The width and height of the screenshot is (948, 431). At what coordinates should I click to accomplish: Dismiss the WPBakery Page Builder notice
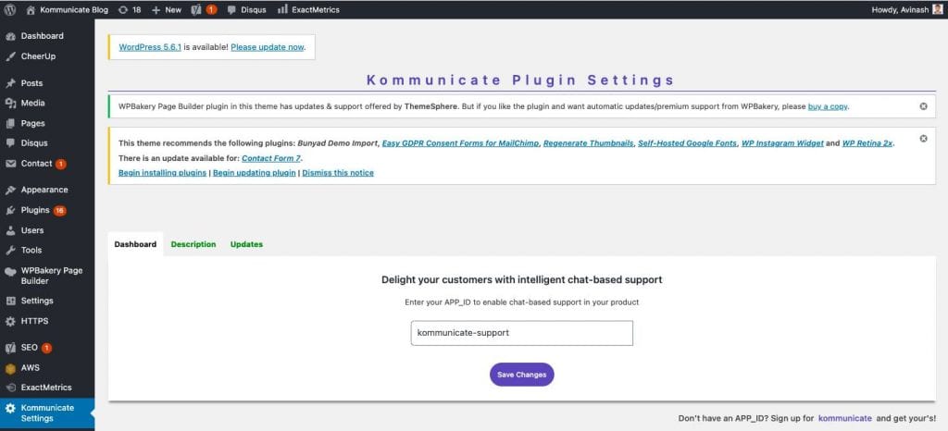click(923, 106)
